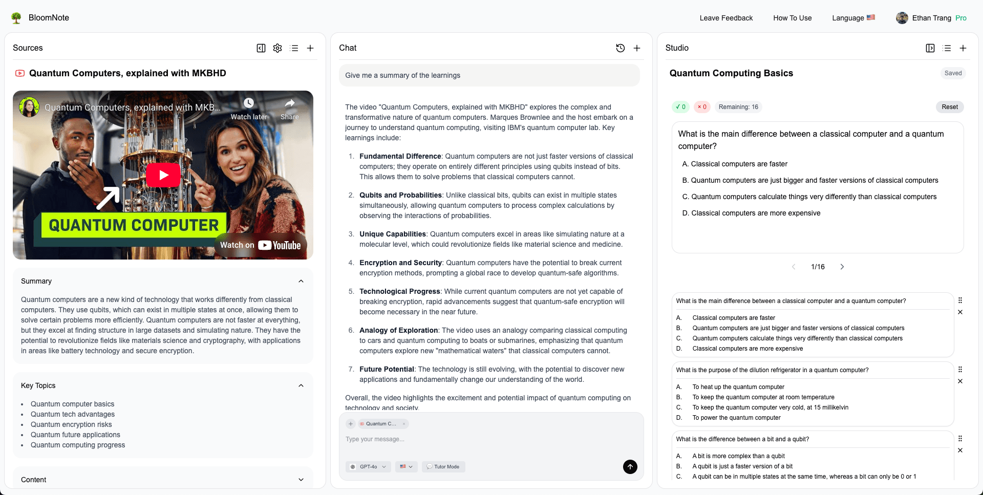The image size is (983, 495).
Task: Delete the dilution refrigerator question
Action: click(960, 381)
